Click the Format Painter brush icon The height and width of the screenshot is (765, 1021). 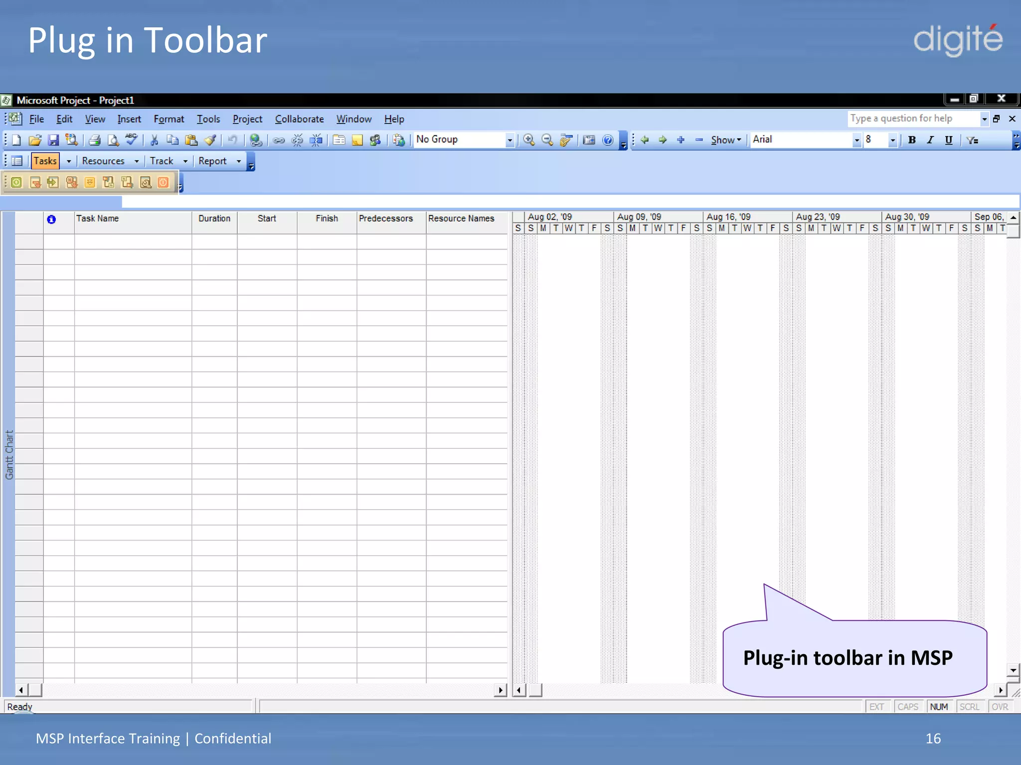point(210,140)
